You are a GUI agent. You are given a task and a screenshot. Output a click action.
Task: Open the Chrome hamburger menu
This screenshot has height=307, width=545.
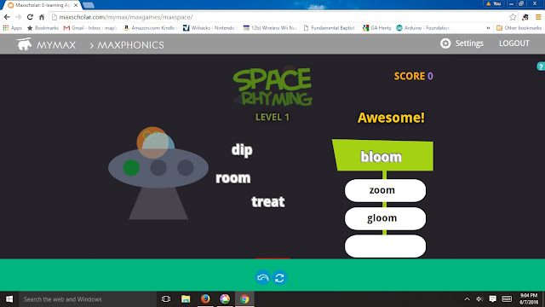538,17
